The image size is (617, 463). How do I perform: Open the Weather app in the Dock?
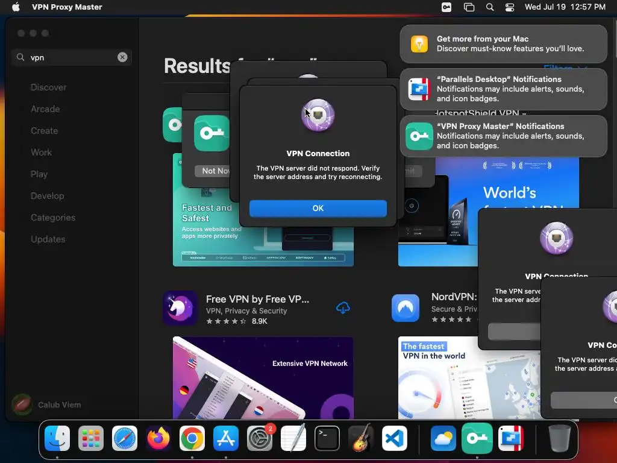[x=443, y=438]
